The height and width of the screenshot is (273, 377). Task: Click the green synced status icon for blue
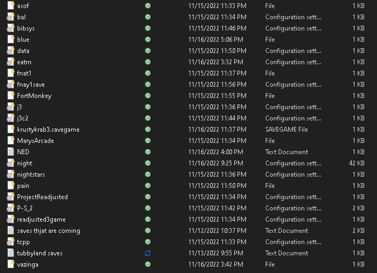click(x=148, y=39)
